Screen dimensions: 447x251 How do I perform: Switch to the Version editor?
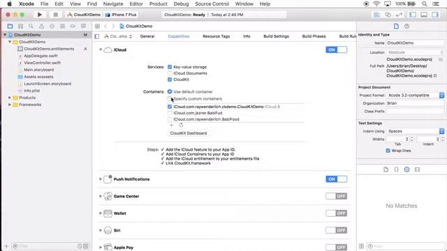click(399, 15)
